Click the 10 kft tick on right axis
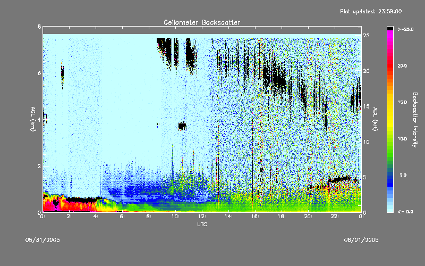The width and height of the screenshot is (425, 266). click(366, 142)
